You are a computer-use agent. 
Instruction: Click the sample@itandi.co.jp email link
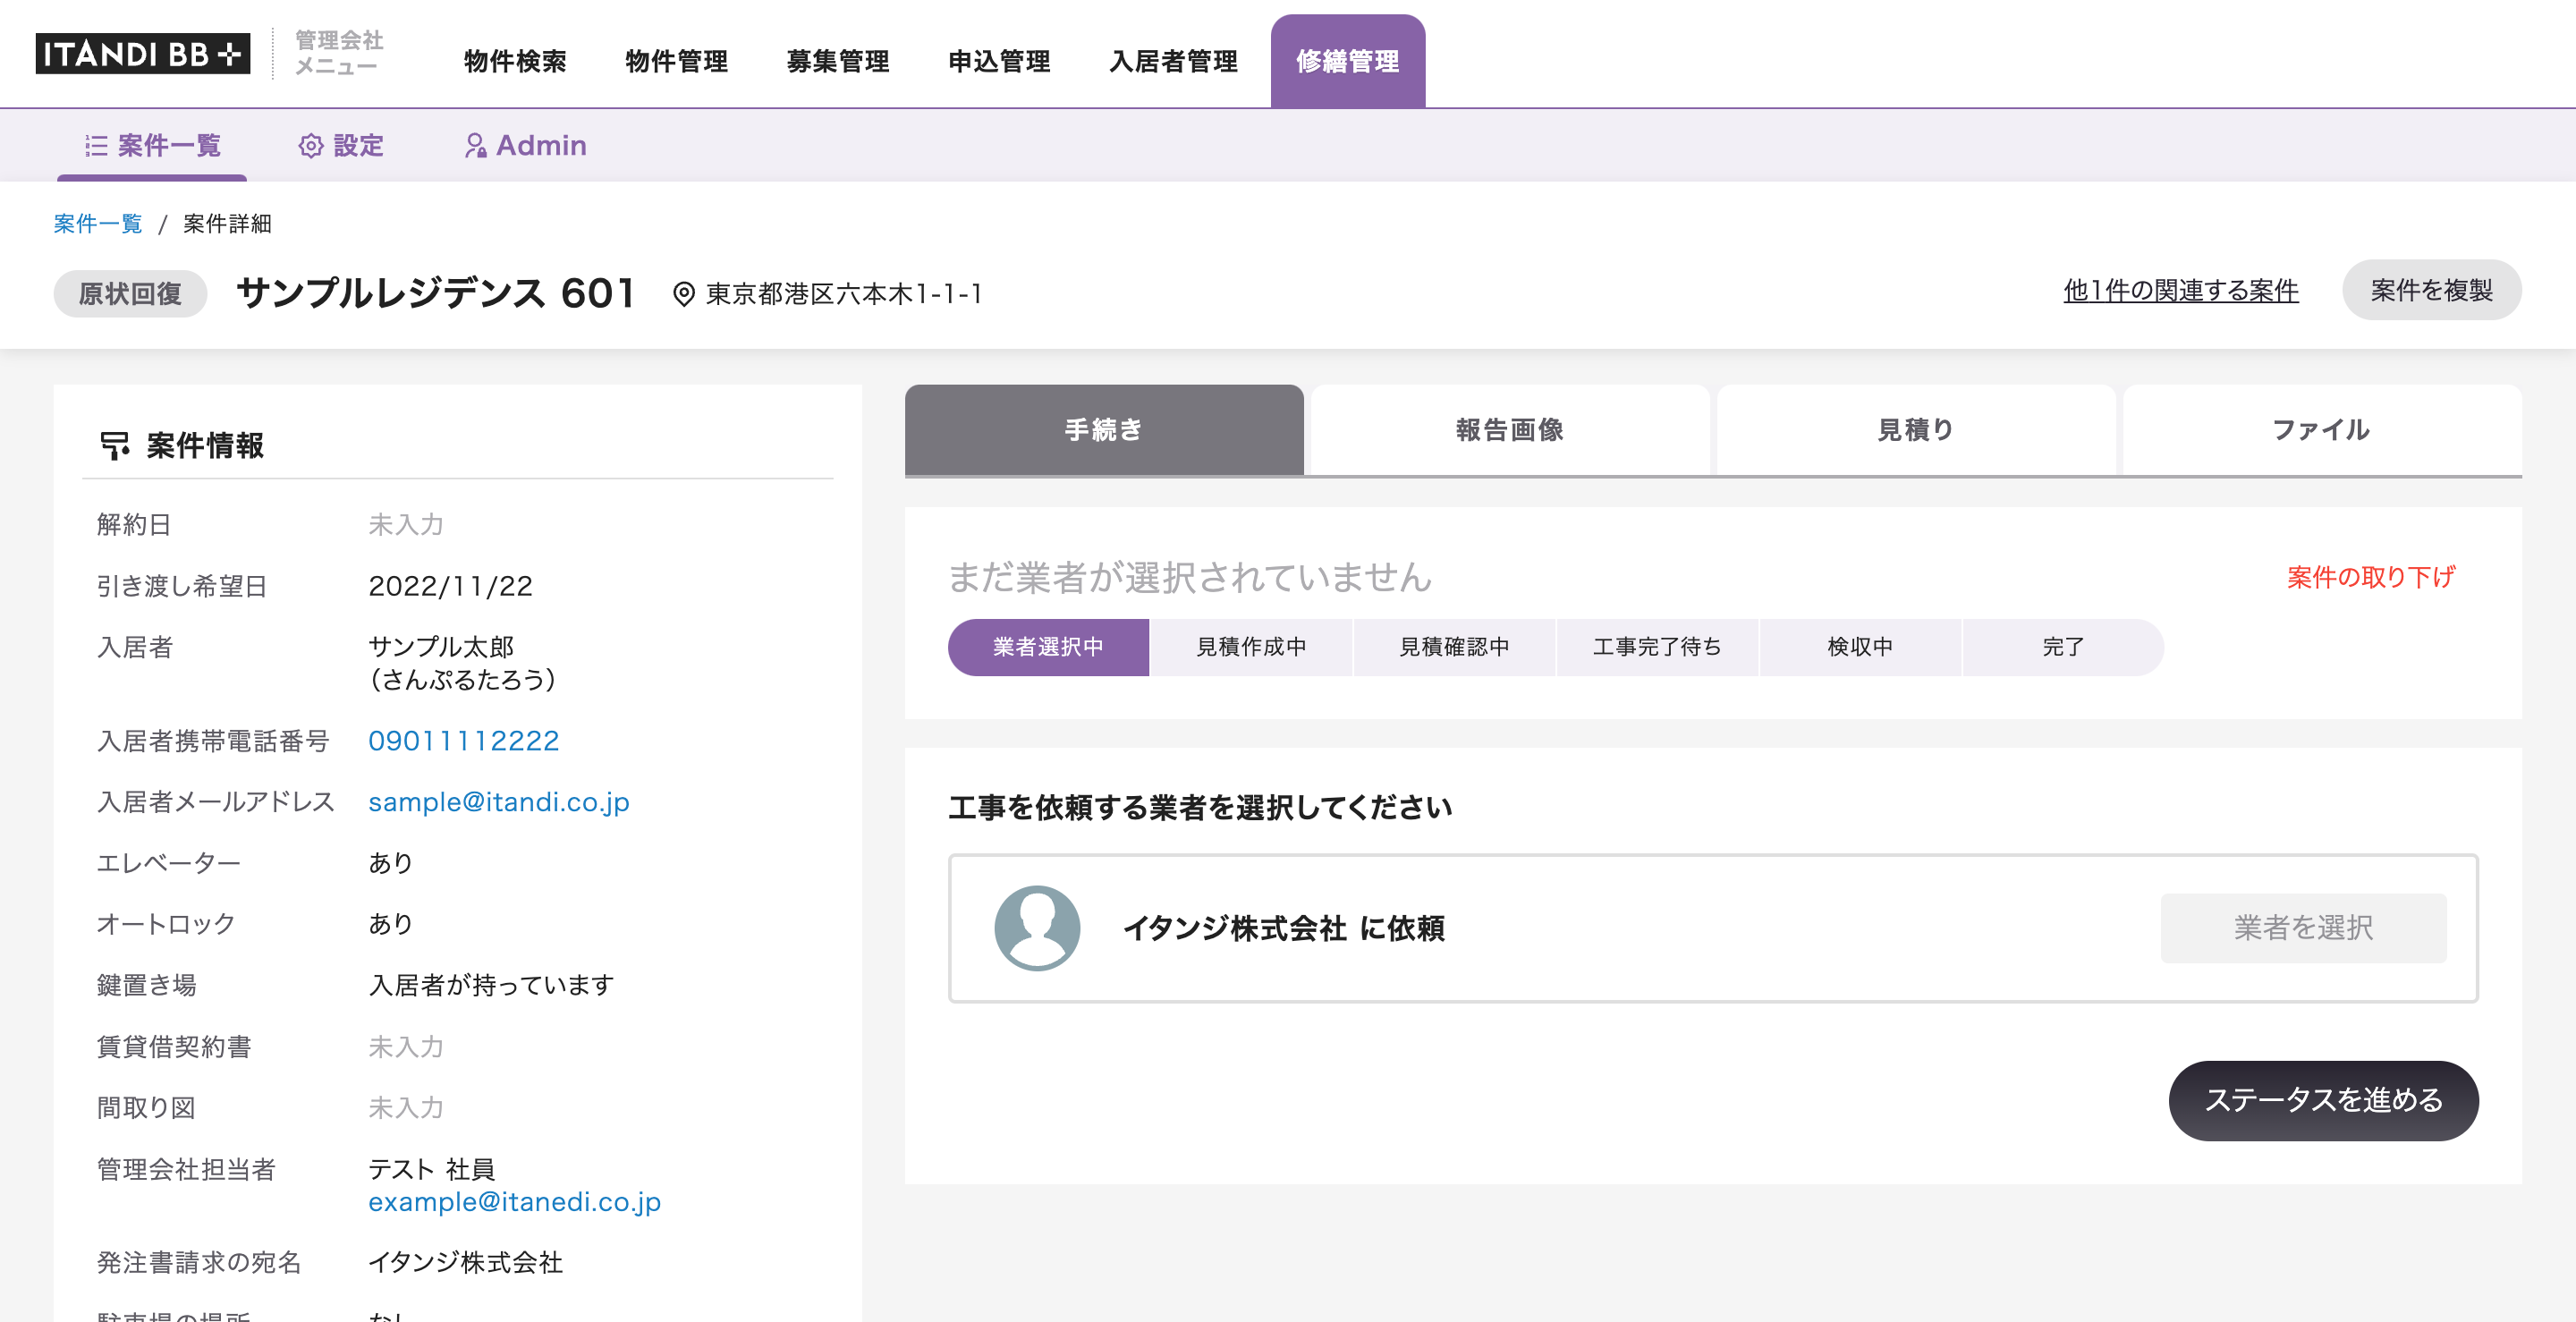click(499, 802)
